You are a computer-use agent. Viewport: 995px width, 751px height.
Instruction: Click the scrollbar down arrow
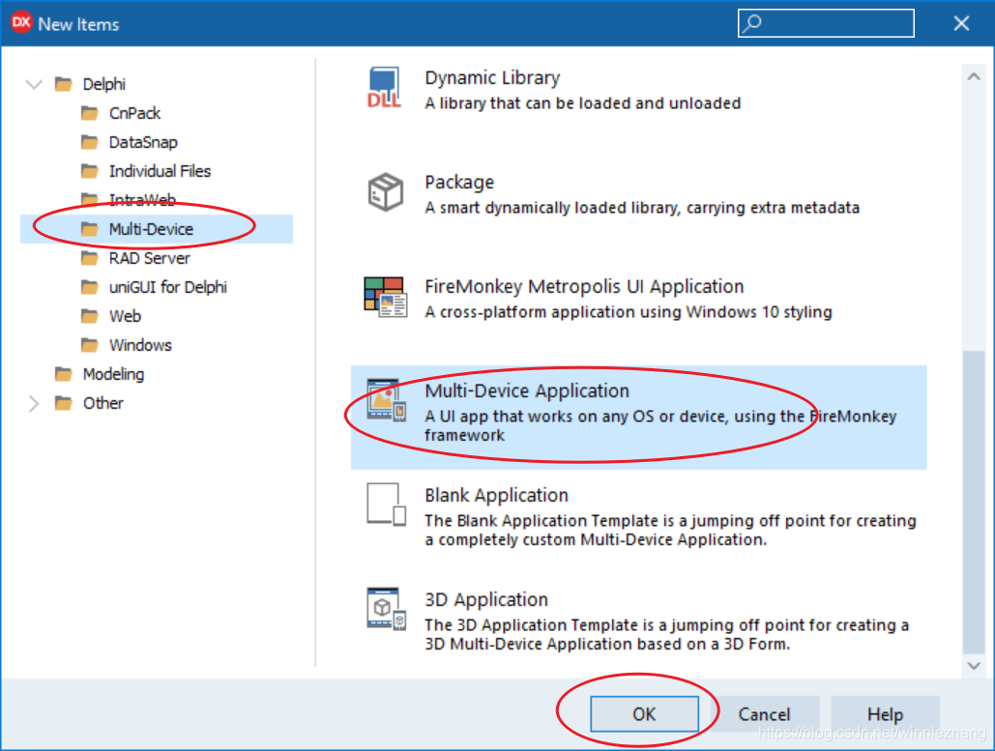pos(974,665)
